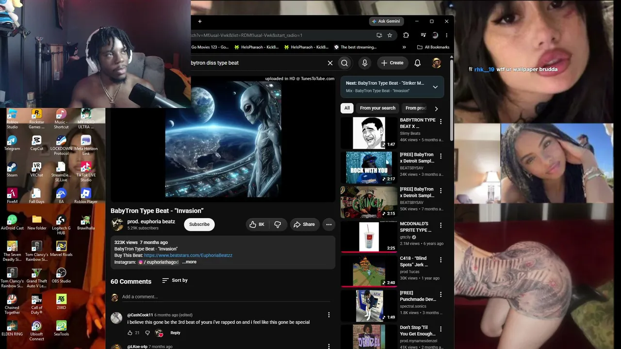Open more actions menu under the video
Viewport: 621px width, 349px height.
[329, 224]
